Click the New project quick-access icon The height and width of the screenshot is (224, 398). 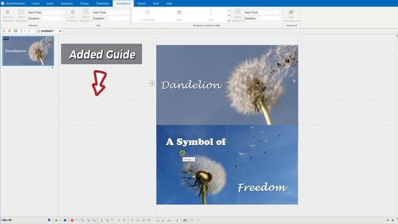[x=4, y=31]
